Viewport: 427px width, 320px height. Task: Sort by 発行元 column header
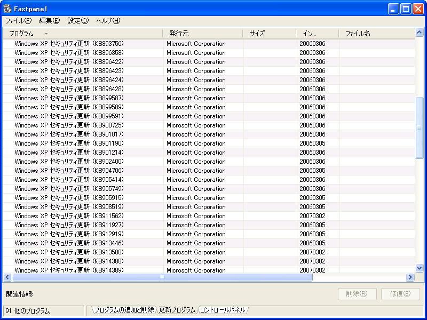coord(203,34)
